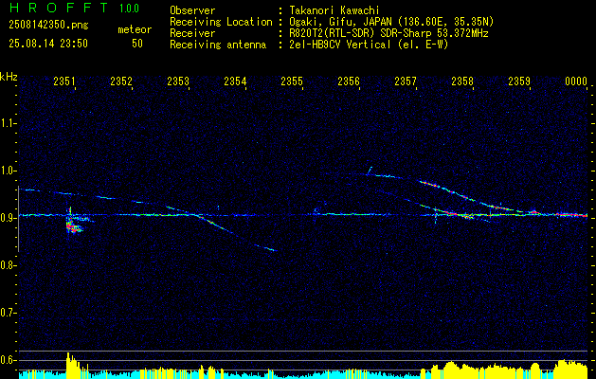Click the 0.9 kHz axis label
Image resolution: width=596 pixels, height=379 pixels.
pos(8,218)
